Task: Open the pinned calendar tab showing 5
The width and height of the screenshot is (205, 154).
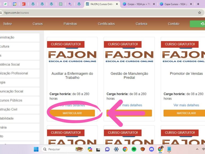Action: click(x=15, y=4)
